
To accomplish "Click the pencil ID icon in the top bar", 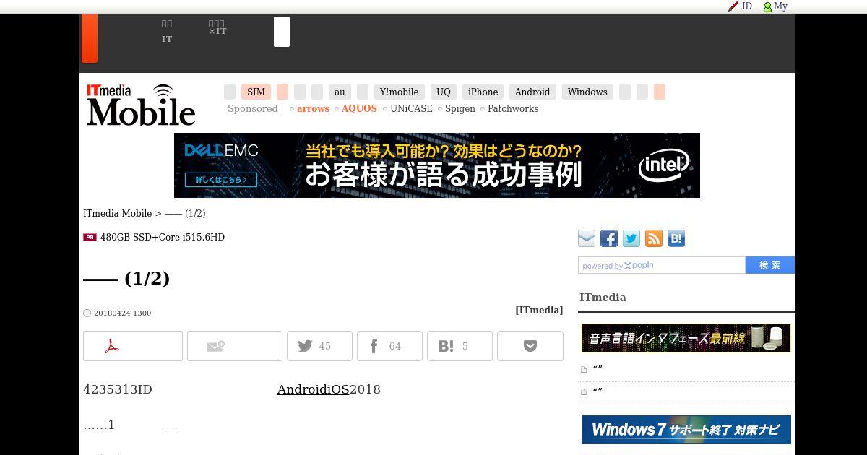I will click(733, 6).
